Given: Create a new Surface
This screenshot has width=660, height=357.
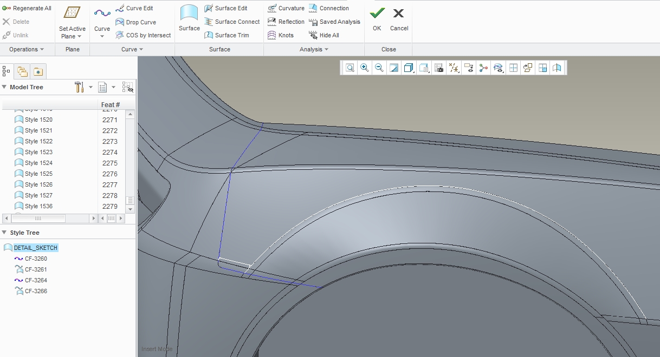Looking at the screenshot, I should [189, 19].
